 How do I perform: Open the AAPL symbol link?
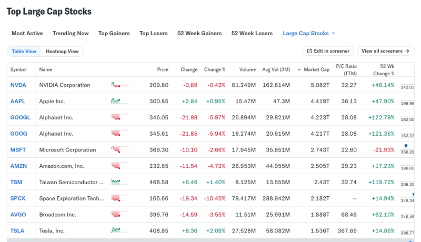point(18,101)
